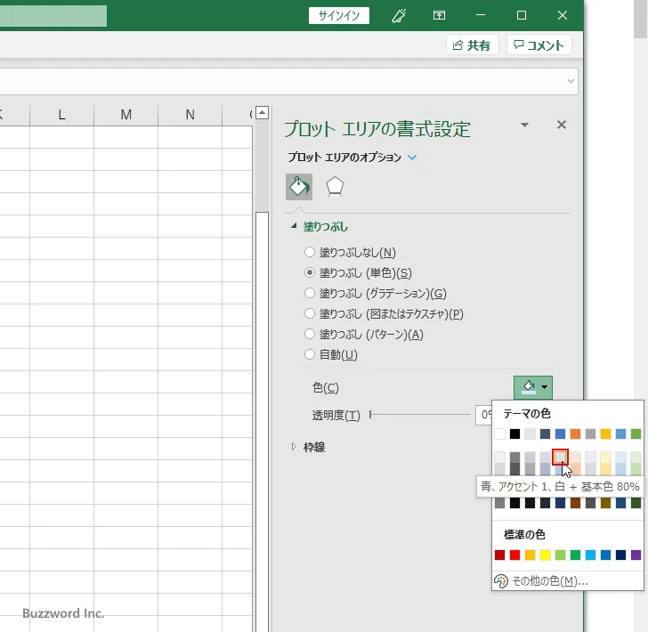Viewport: 648px width, 632px height.
Task: Select column N header
Action: pyautogui.click(x=190, y=115)
